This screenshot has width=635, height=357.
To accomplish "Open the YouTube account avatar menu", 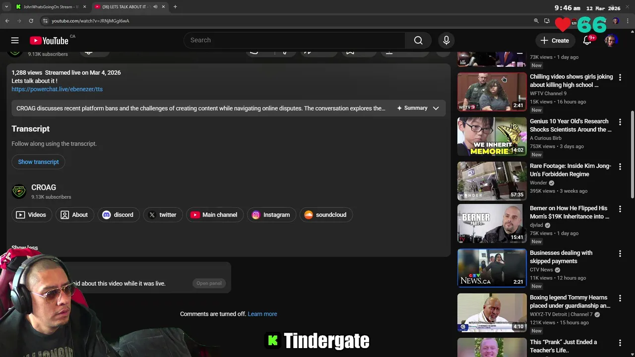I will pos(611,41).
